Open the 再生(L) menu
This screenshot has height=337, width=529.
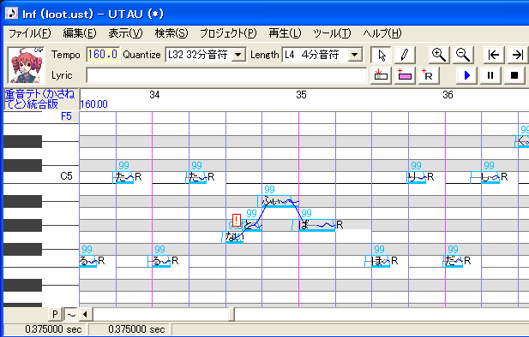[x=286, y=33]
